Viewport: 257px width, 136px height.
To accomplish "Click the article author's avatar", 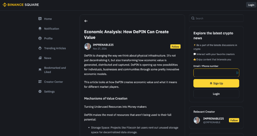I will 87,46.
